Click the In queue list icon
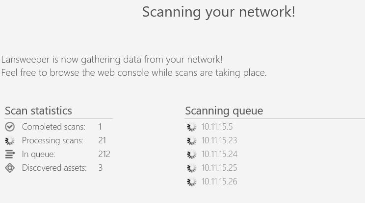The image size is (365, 203). click(x=10, y=155)
